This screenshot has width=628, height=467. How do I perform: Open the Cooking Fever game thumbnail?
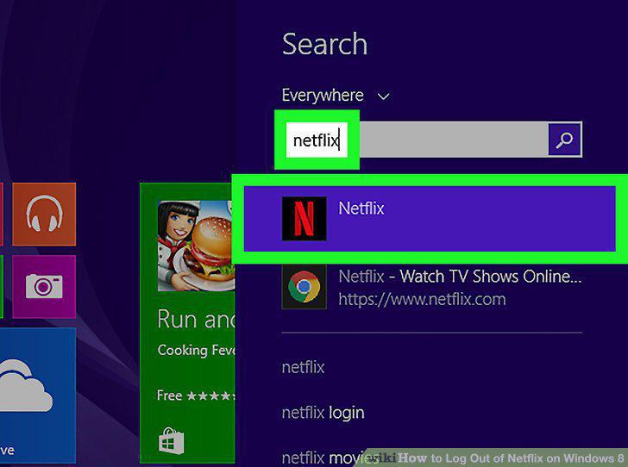(197, 246)
